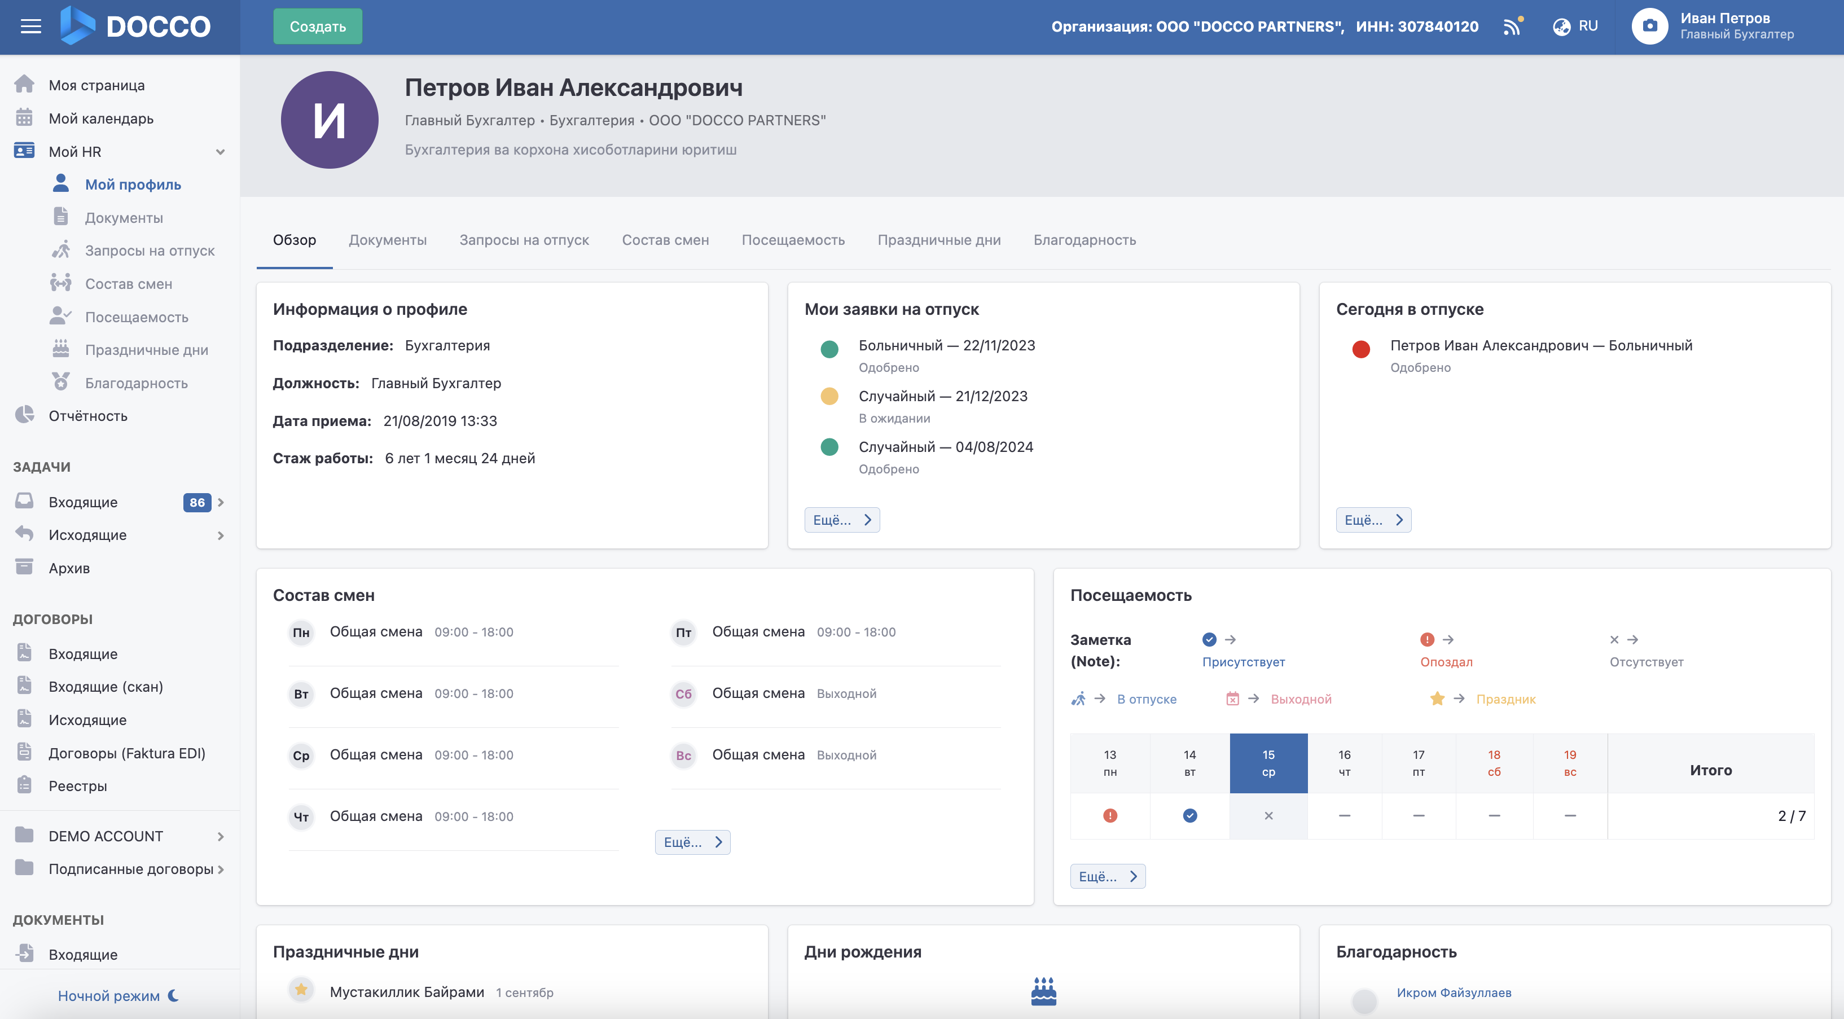The width and height of the screenshot is (1844, 1019).
Task: Click the Архив box icon
Action: tap(24, 568)
